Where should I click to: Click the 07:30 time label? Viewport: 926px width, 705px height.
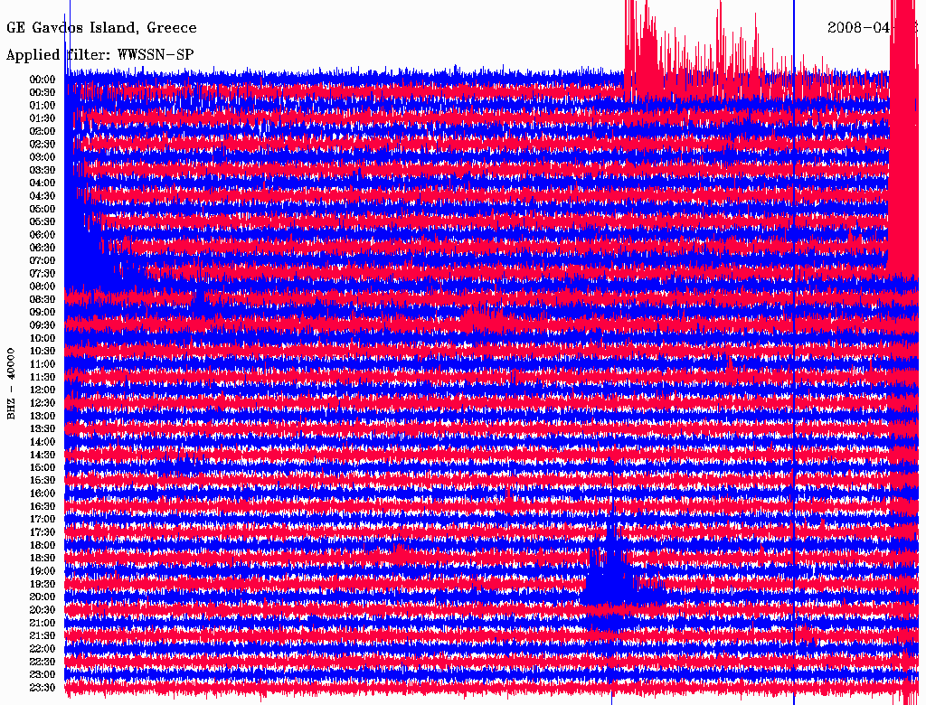click(x=42, y=273)
